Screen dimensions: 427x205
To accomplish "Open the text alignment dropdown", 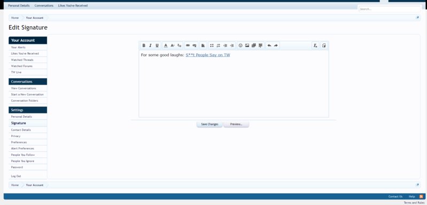I will coord(203,45).
